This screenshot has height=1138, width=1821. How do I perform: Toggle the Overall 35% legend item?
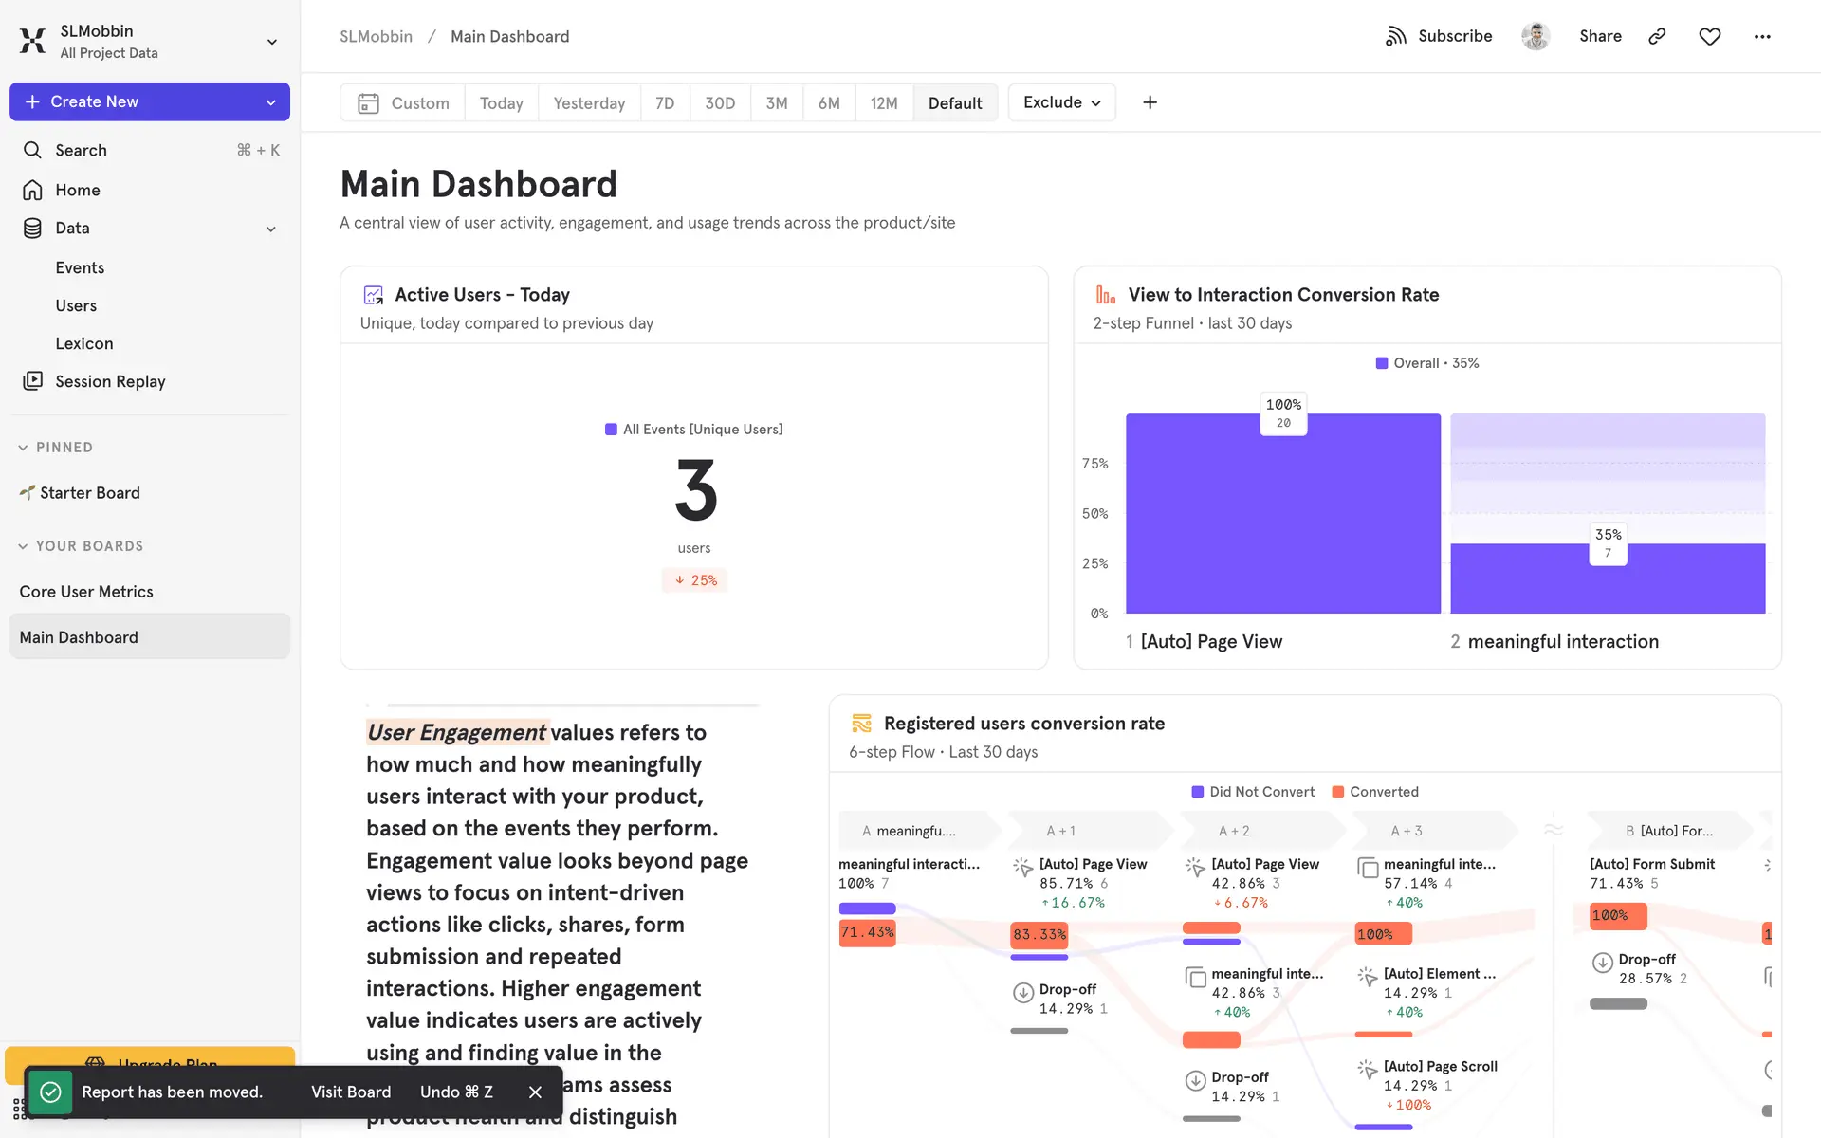click(1426, 363)
